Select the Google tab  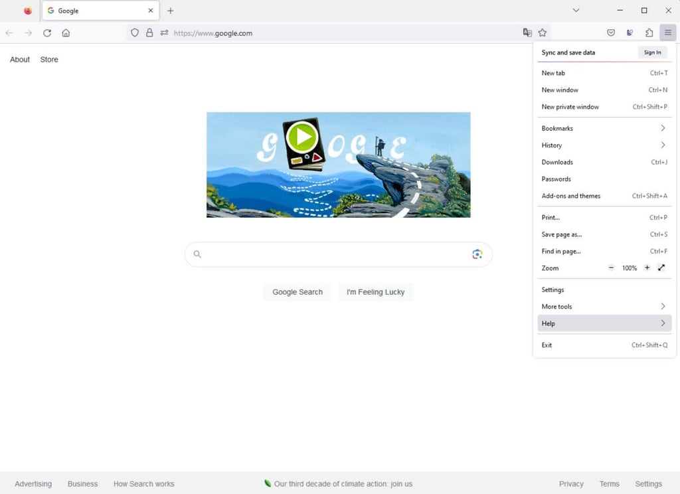coord(101,11)
